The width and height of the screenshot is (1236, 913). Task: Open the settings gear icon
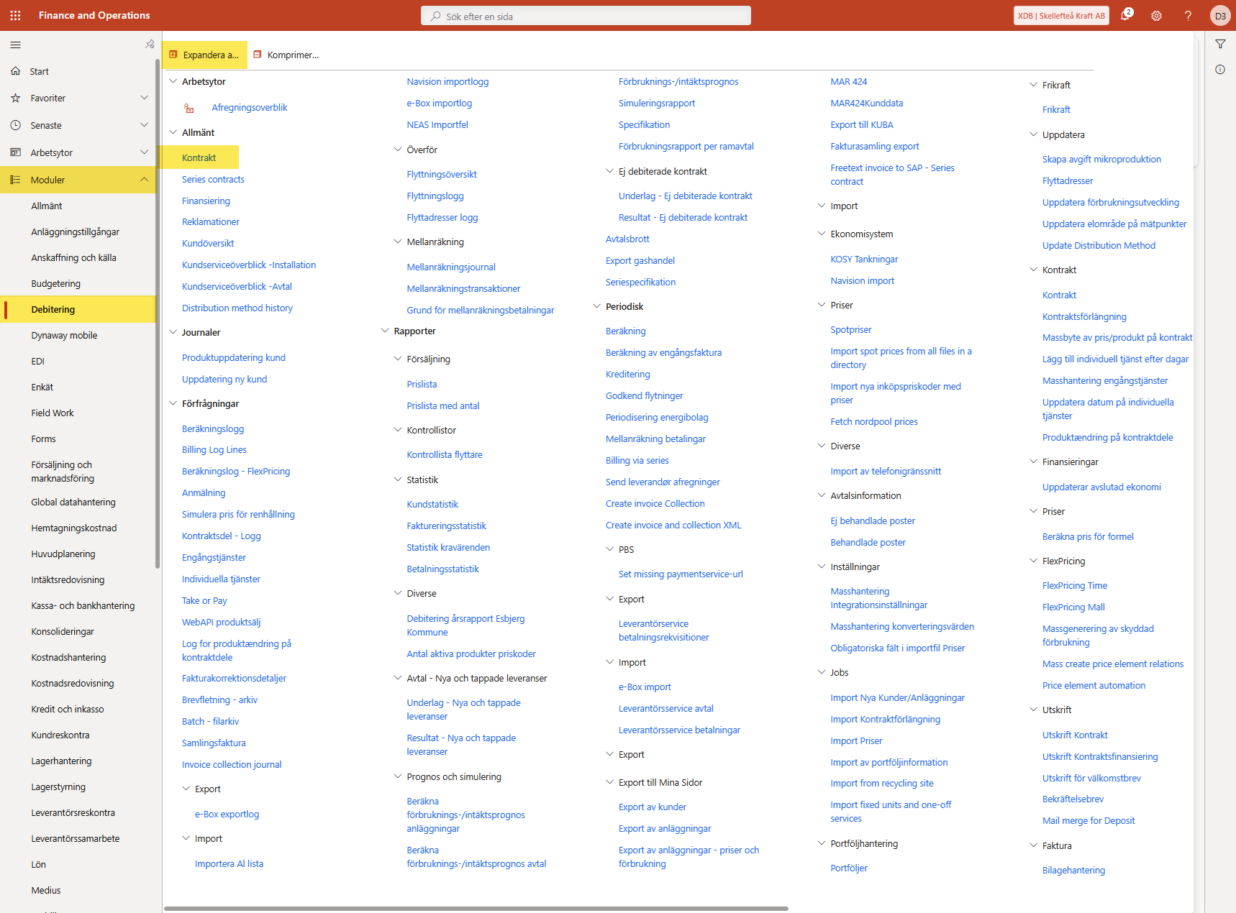tap(1156, 15)
